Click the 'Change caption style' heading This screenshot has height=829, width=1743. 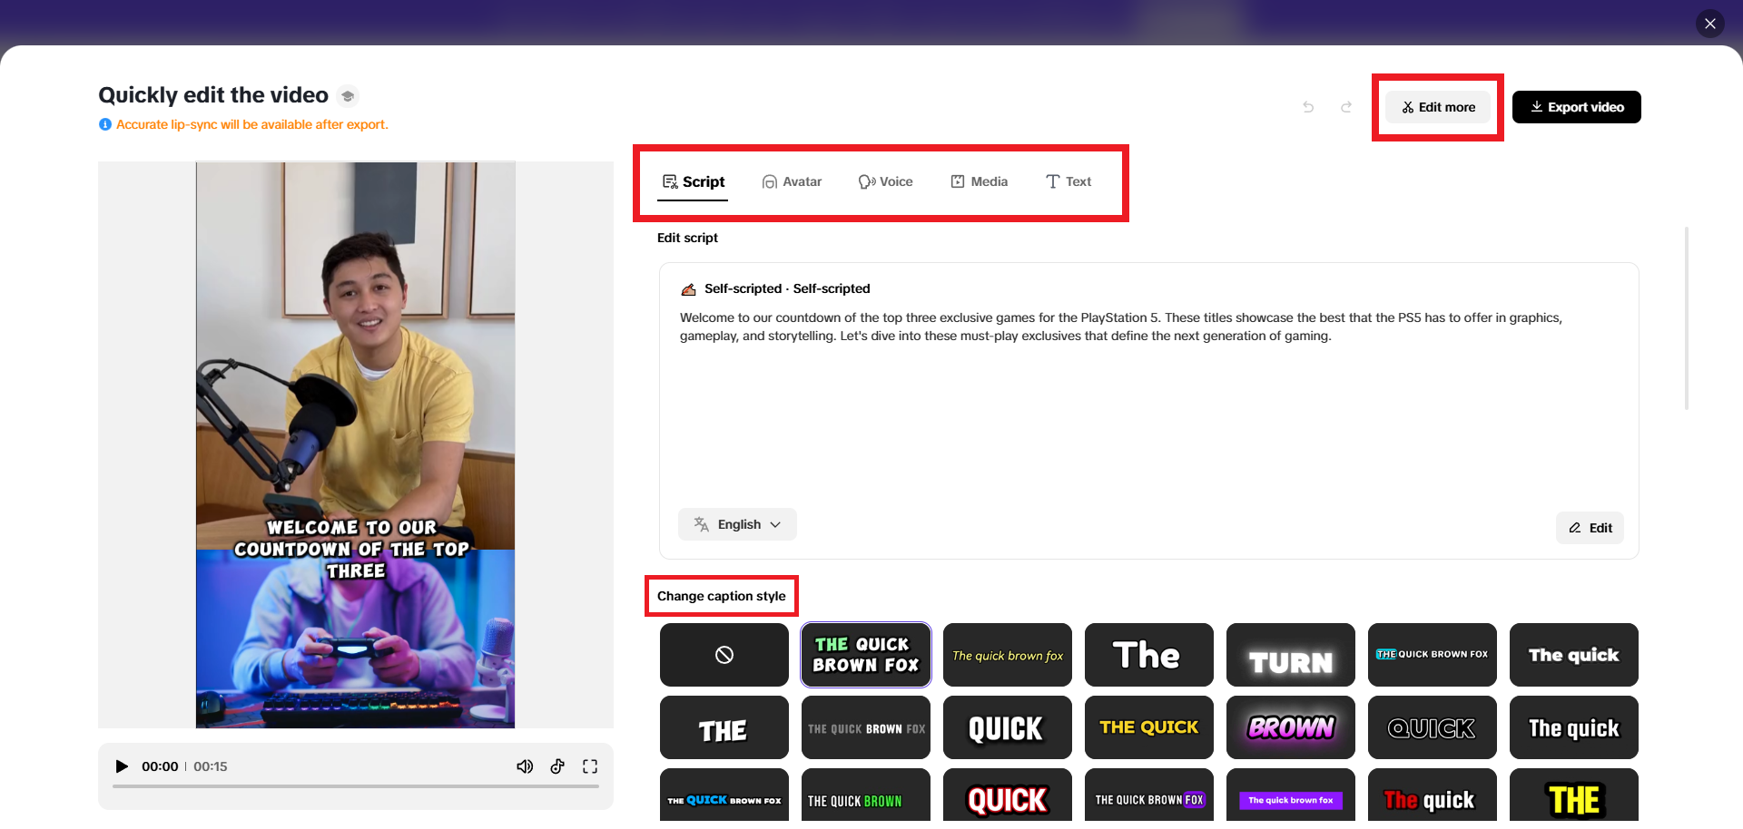click(722, 596)
